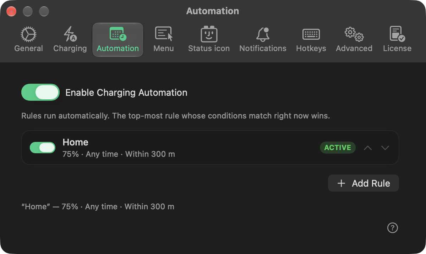Toggle Enable Charging Automation switch
The width and height of the screenshot is (426, 254).
(x=40, y=92)
